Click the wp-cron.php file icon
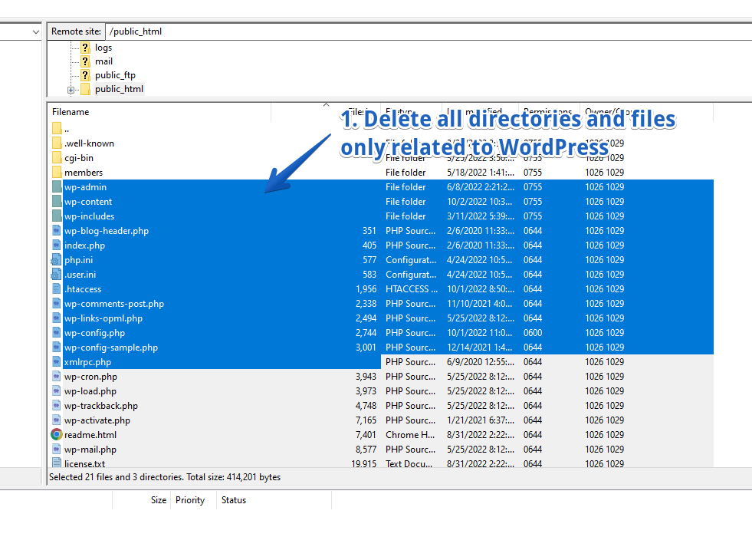The width and height of the screenshot is (752, 537). [x=57, y=377]
